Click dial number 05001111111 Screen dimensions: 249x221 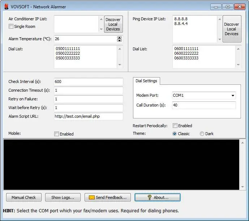68,49
